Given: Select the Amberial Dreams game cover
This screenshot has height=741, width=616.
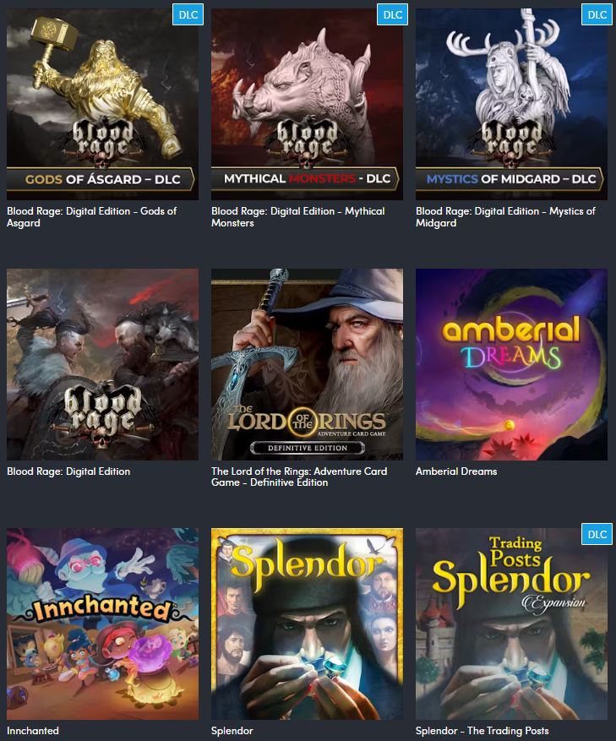Looking at the screenshot, I should (x=511, y=364).
